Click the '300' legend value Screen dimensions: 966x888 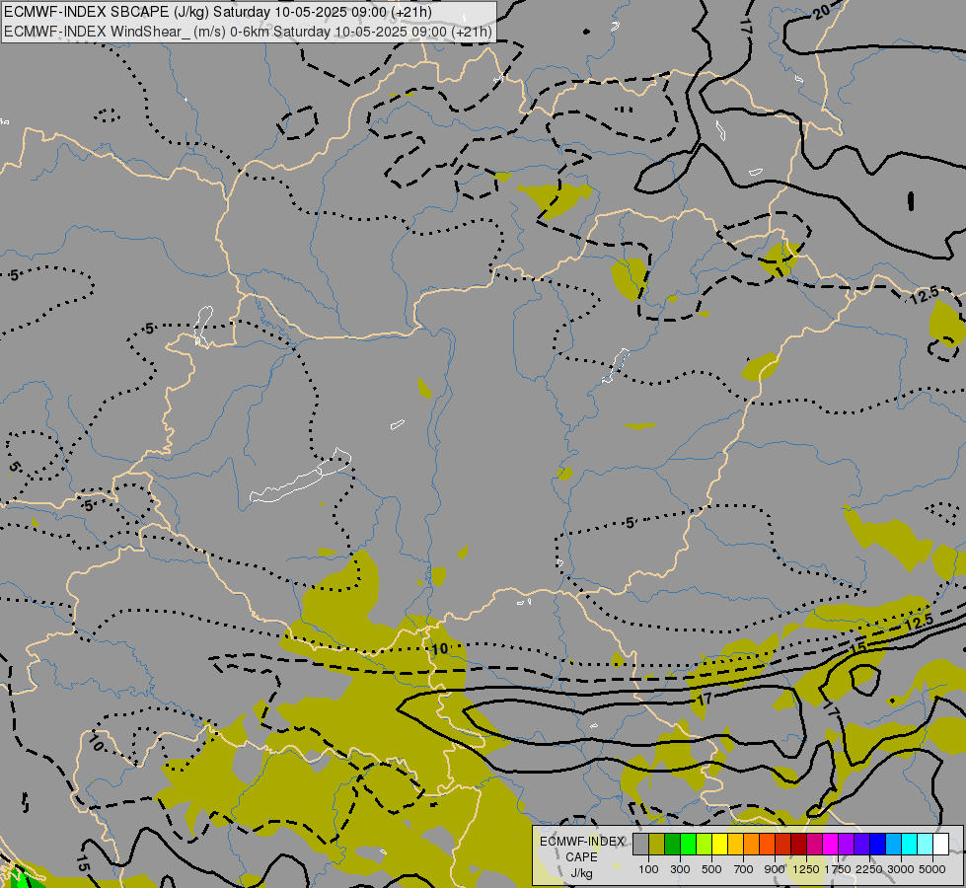(x=680, y=869)
